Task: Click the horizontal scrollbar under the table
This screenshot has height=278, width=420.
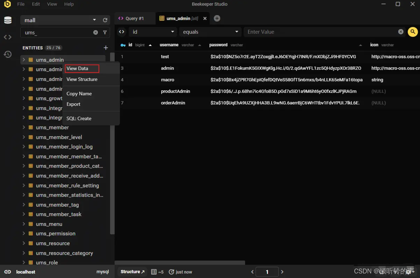Action: [180, 263]
